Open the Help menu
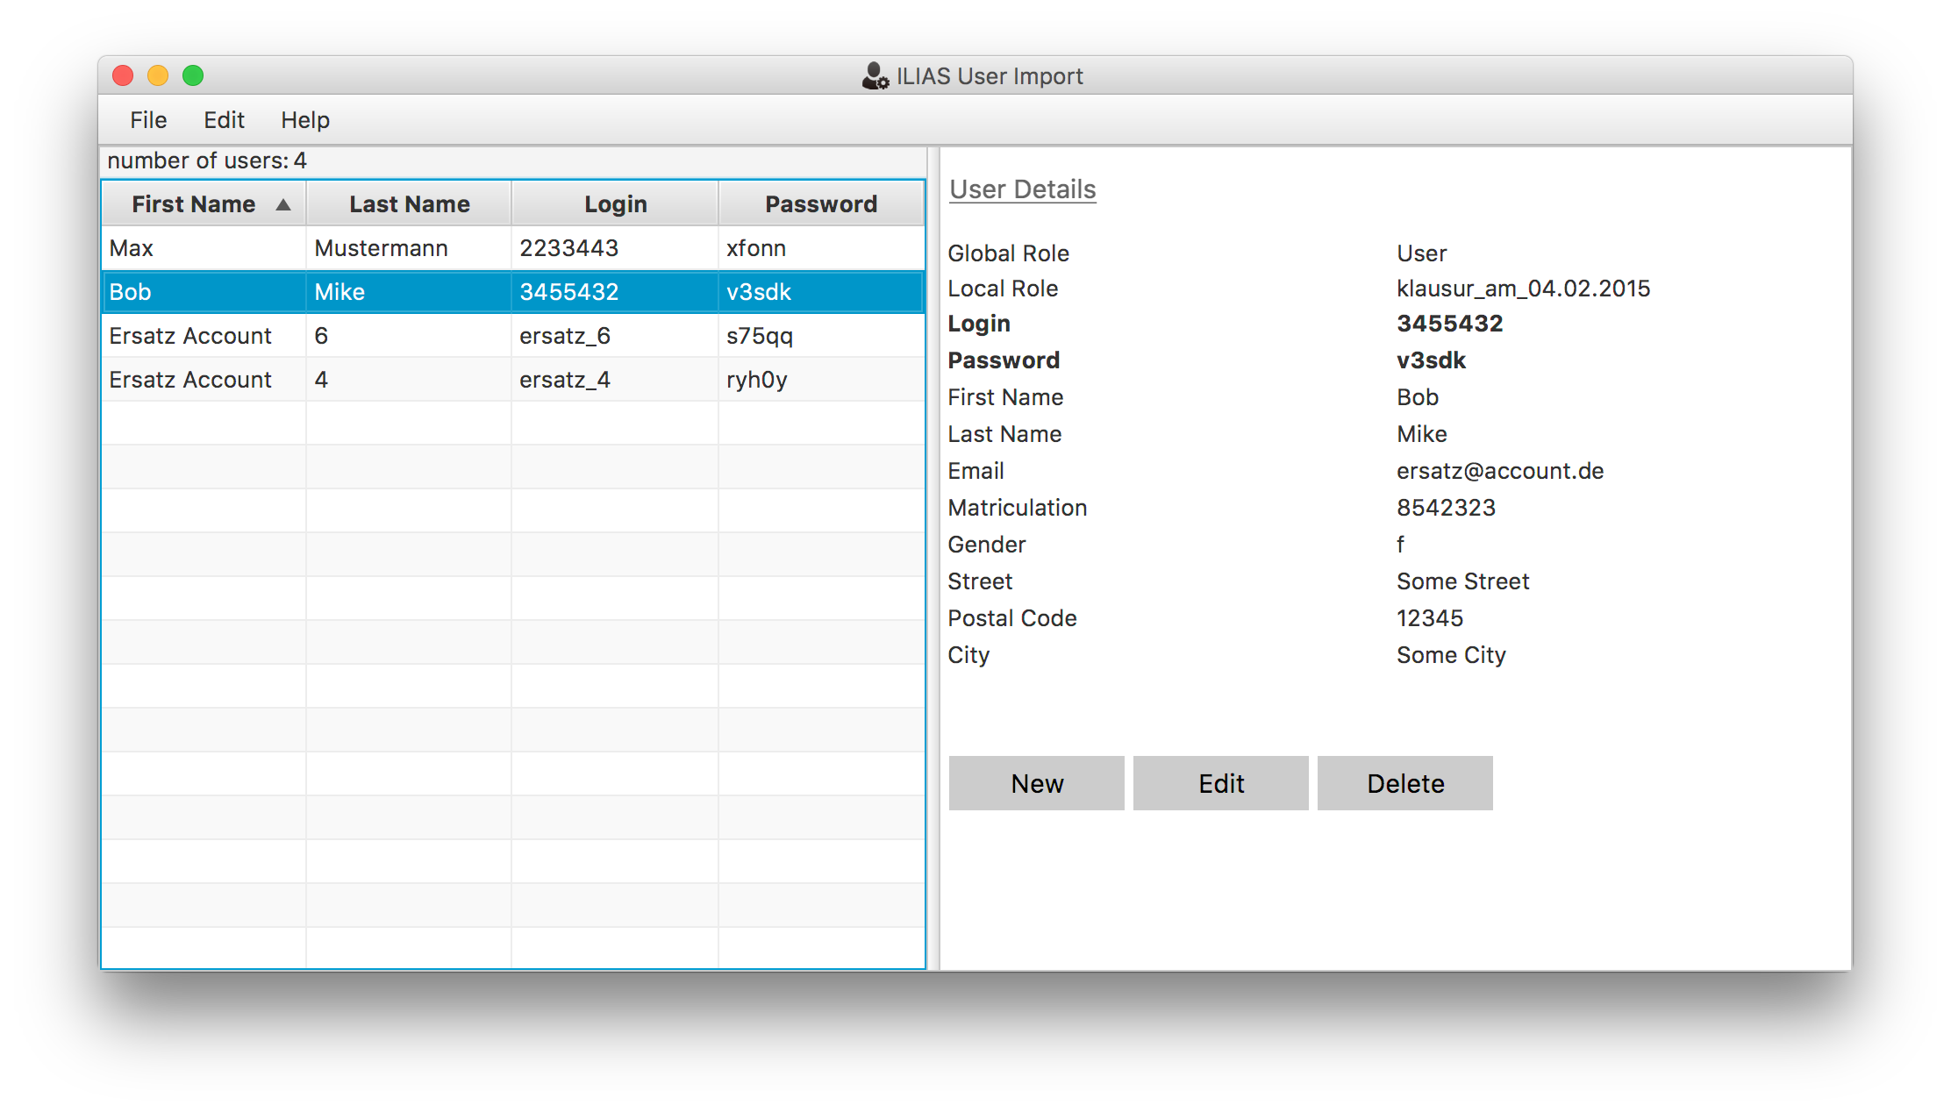The width and height of the screenshot is (1951, 1112). click(304, 120)
